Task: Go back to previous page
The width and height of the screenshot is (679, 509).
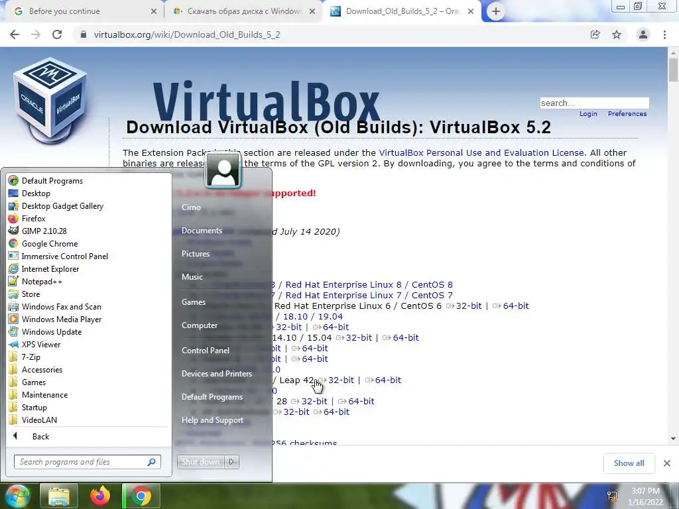Action: pos(15,34)
